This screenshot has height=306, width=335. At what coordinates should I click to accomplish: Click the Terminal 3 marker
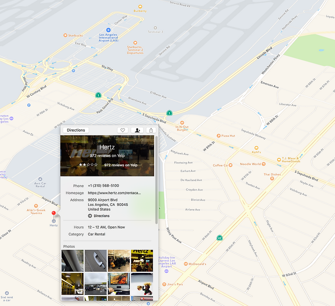click(x=155, y=28)
